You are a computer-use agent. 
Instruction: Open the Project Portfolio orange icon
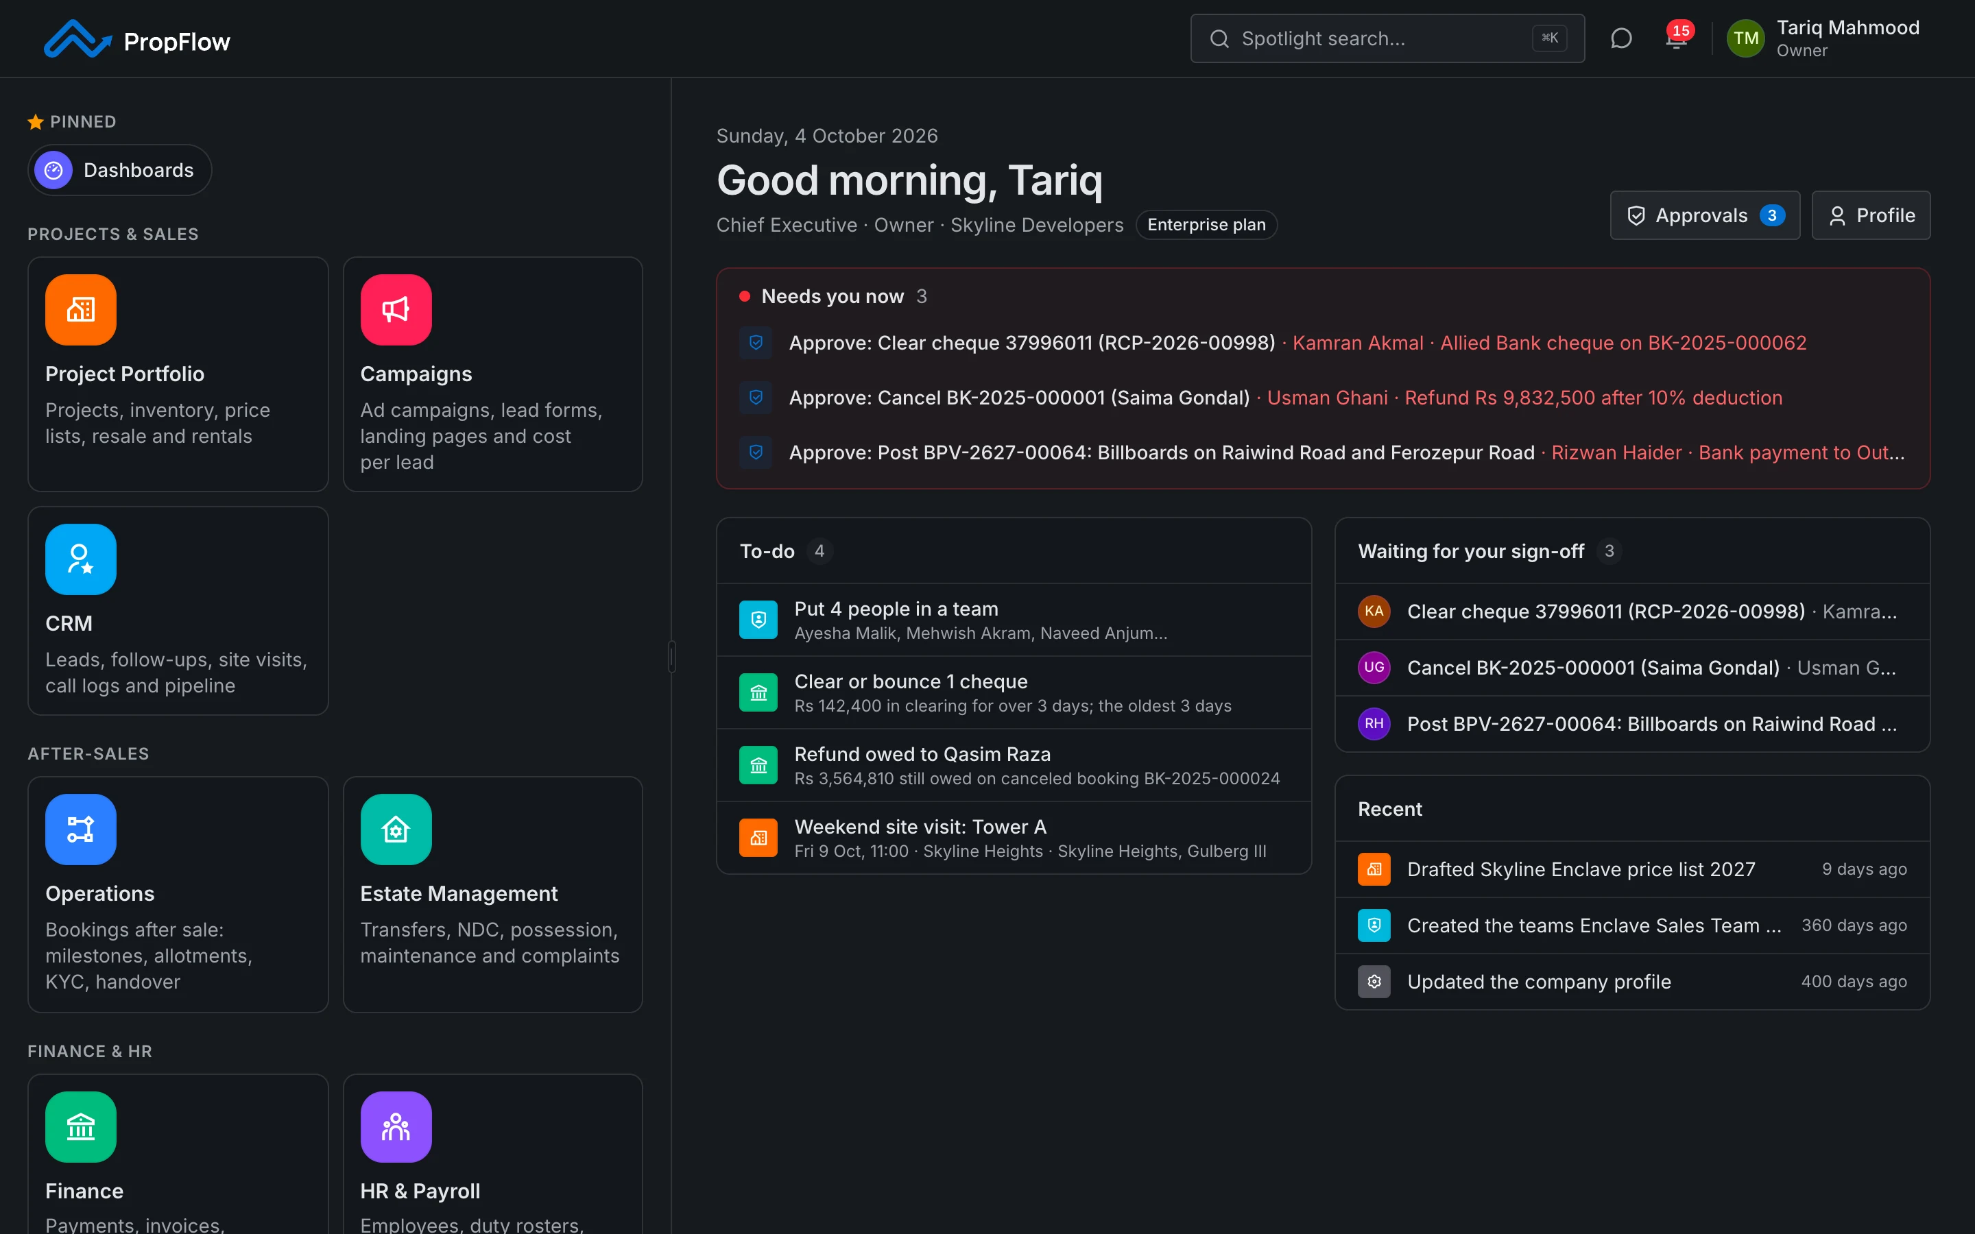click(81, 310)
